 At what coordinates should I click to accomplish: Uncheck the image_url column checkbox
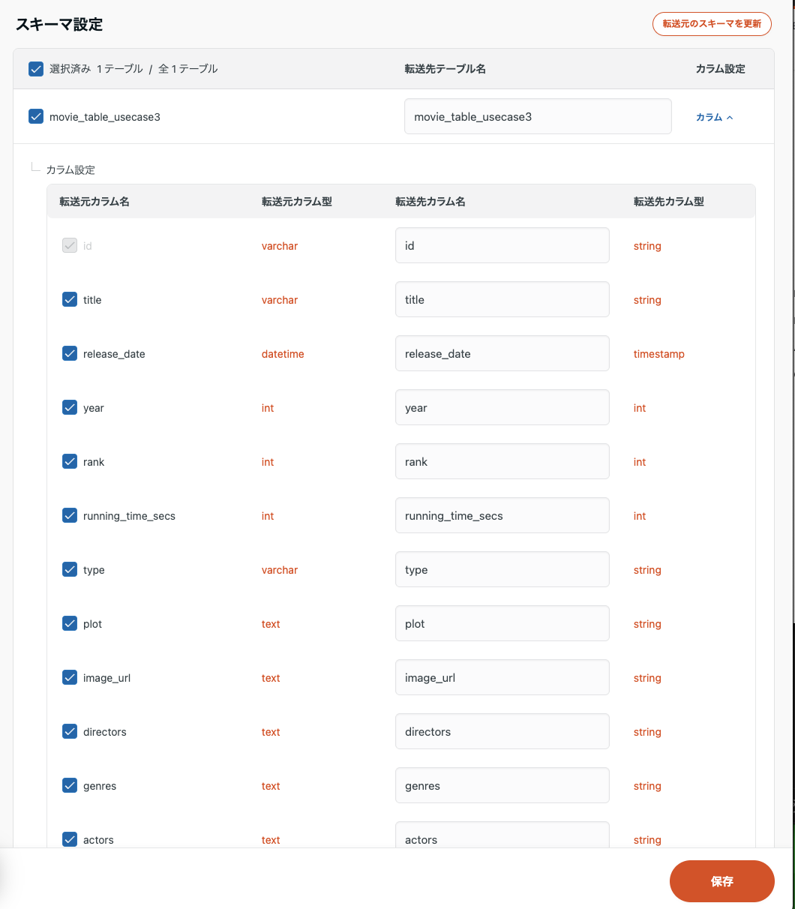click(70, 677)
